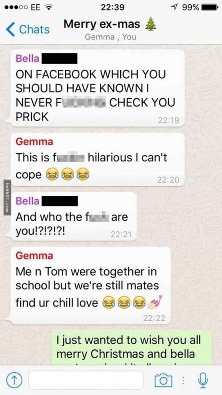Image resolution: width=222 pixels, height=395 pixels.
Task: Focus the message text input field
Action: 86,381
